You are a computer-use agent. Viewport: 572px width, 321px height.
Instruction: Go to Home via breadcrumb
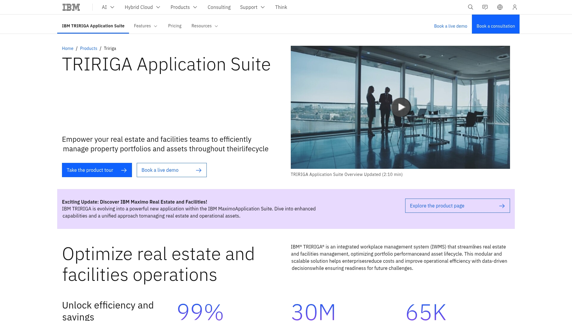68,48
